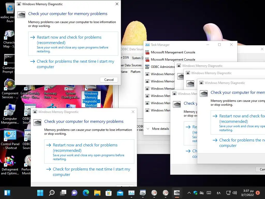This screenshot has height=199, width=265.
Task: Click the Platform column header in ODBC window
Action: click(x=136, y=72)
